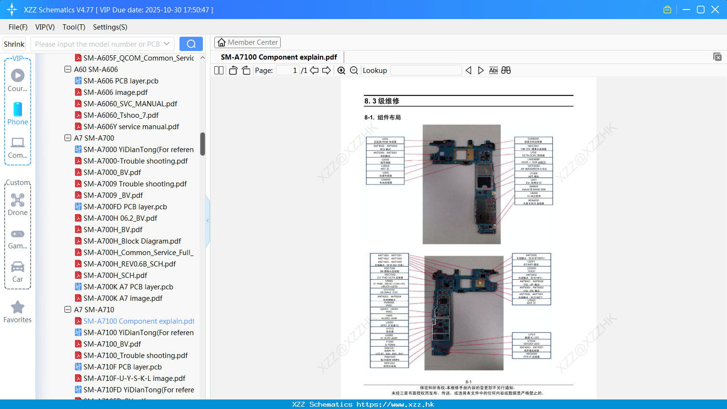Open SM-A700FD PCB layer.pcb
727x409 pixels.
(x=125, y=206)
